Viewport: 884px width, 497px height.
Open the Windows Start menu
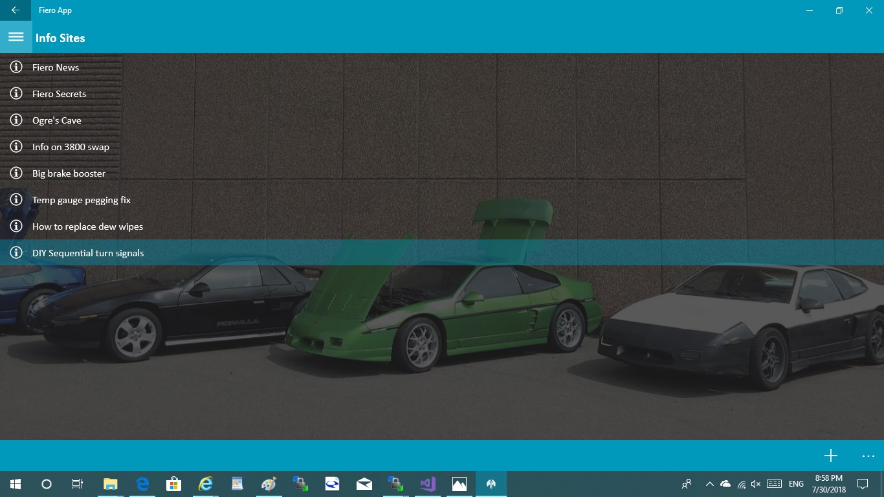click(16, 484)
